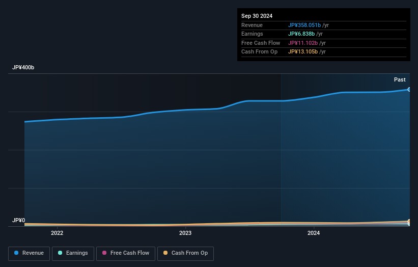This screenshot has width=418, height=267.
Task: Click the 2022 x-axis label
Action: pyautogui.click(x=57, y=233)
